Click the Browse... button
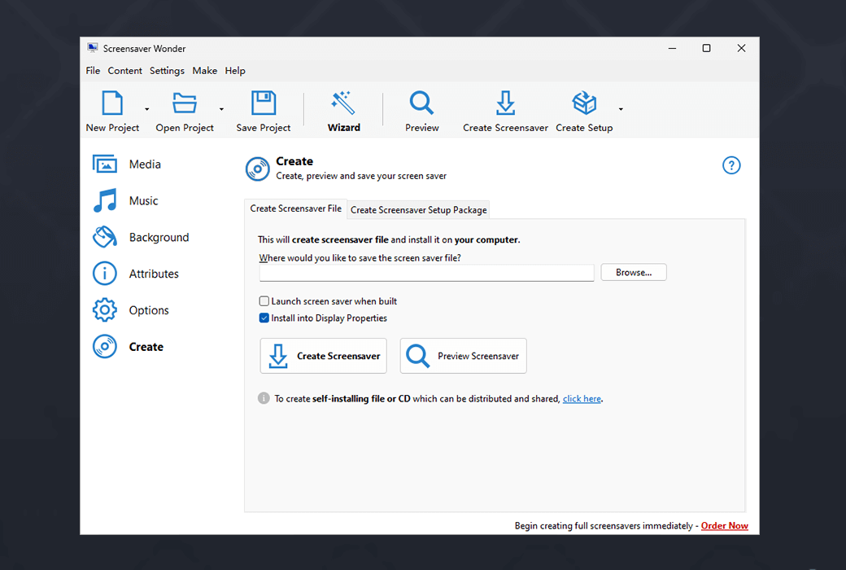Image resolution: width=846 pixels, height=570 pixels. tap(634, 272)
